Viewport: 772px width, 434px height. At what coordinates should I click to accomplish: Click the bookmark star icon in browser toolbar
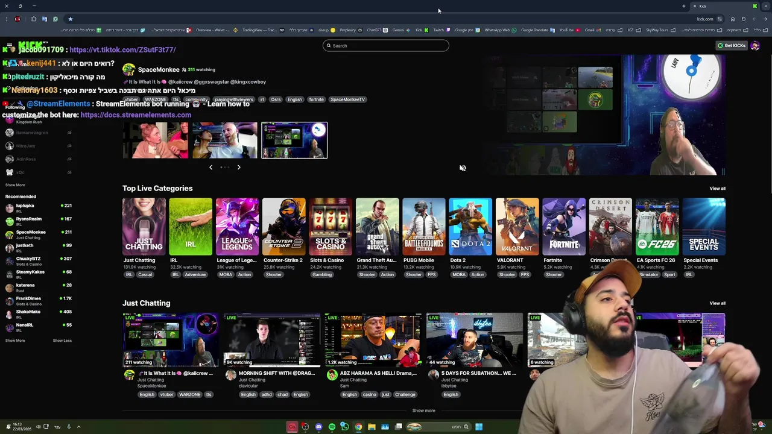(70, 19)
